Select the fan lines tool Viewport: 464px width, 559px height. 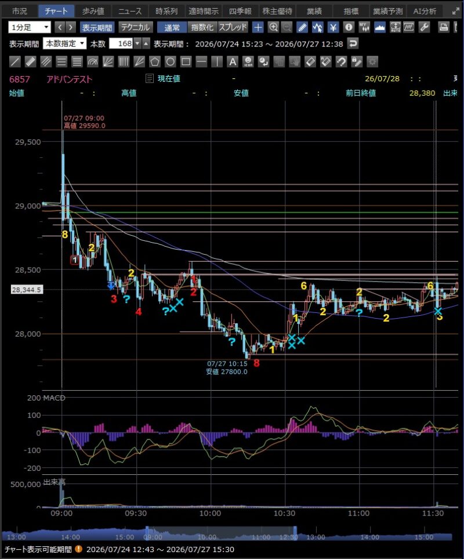coord(108,62)
